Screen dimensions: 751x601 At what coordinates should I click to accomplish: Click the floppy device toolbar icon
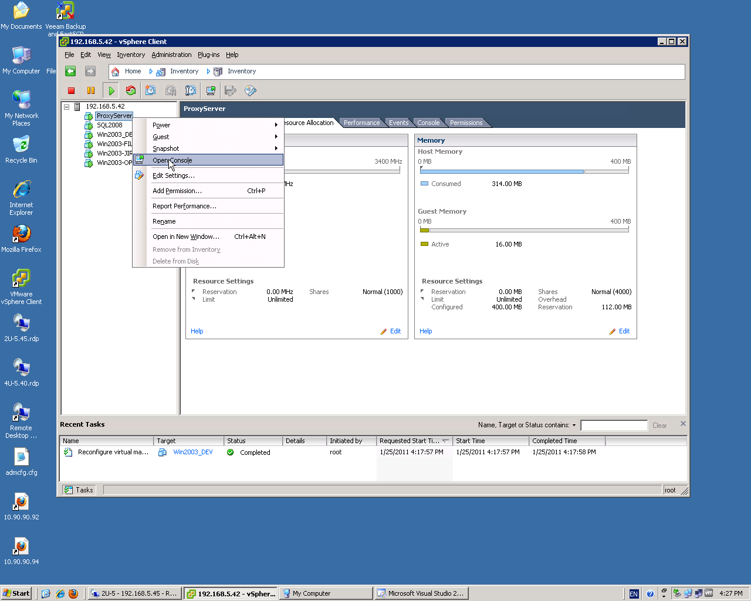[x=231, y=90]
